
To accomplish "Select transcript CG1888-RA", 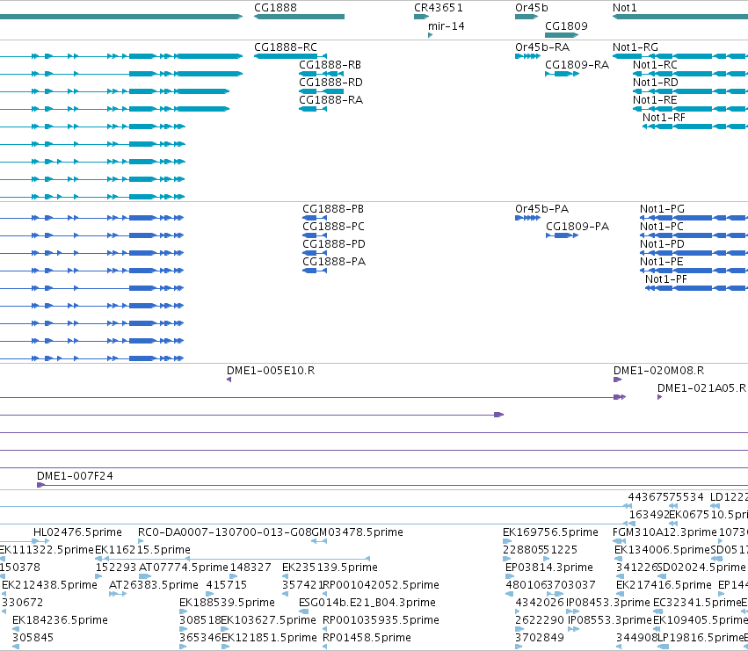I will (312, 109).
